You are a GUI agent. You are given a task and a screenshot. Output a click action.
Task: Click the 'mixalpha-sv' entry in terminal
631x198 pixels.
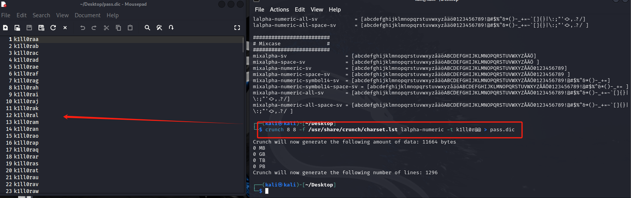coord(270,56)
